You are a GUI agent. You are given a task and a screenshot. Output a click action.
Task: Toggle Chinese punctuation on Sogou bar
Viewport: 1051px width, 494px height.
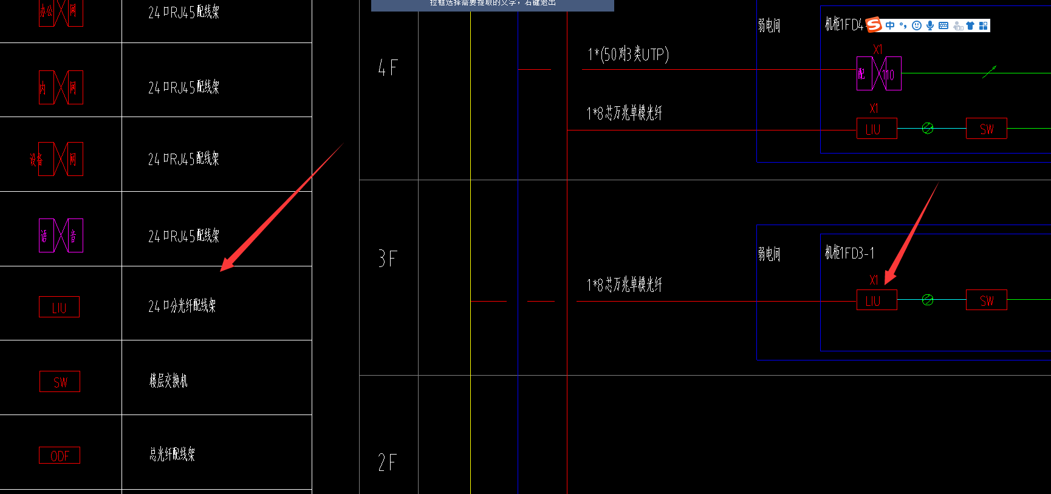(x=903, y=25)
